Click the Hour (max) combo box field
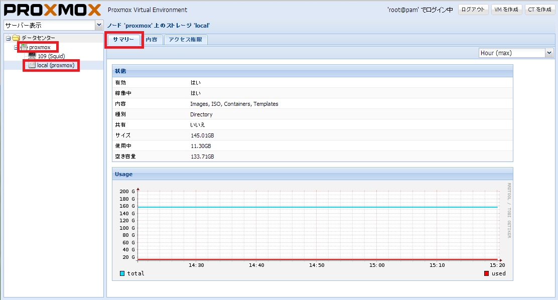The width and height of the screenshot is (558, 300). (512, 53)
